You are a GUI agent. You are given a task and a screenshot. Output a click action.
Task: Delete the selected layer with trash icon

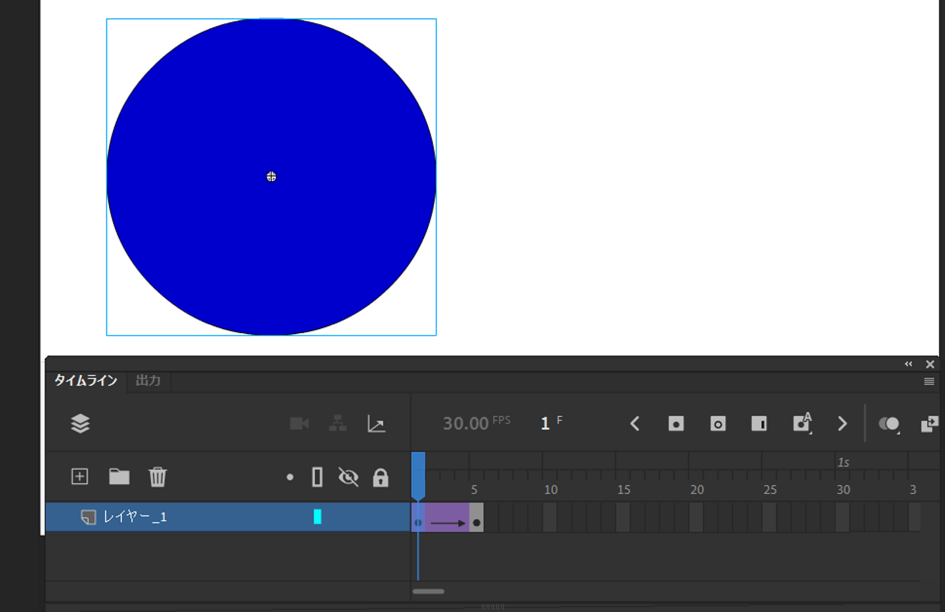point(157,477)
